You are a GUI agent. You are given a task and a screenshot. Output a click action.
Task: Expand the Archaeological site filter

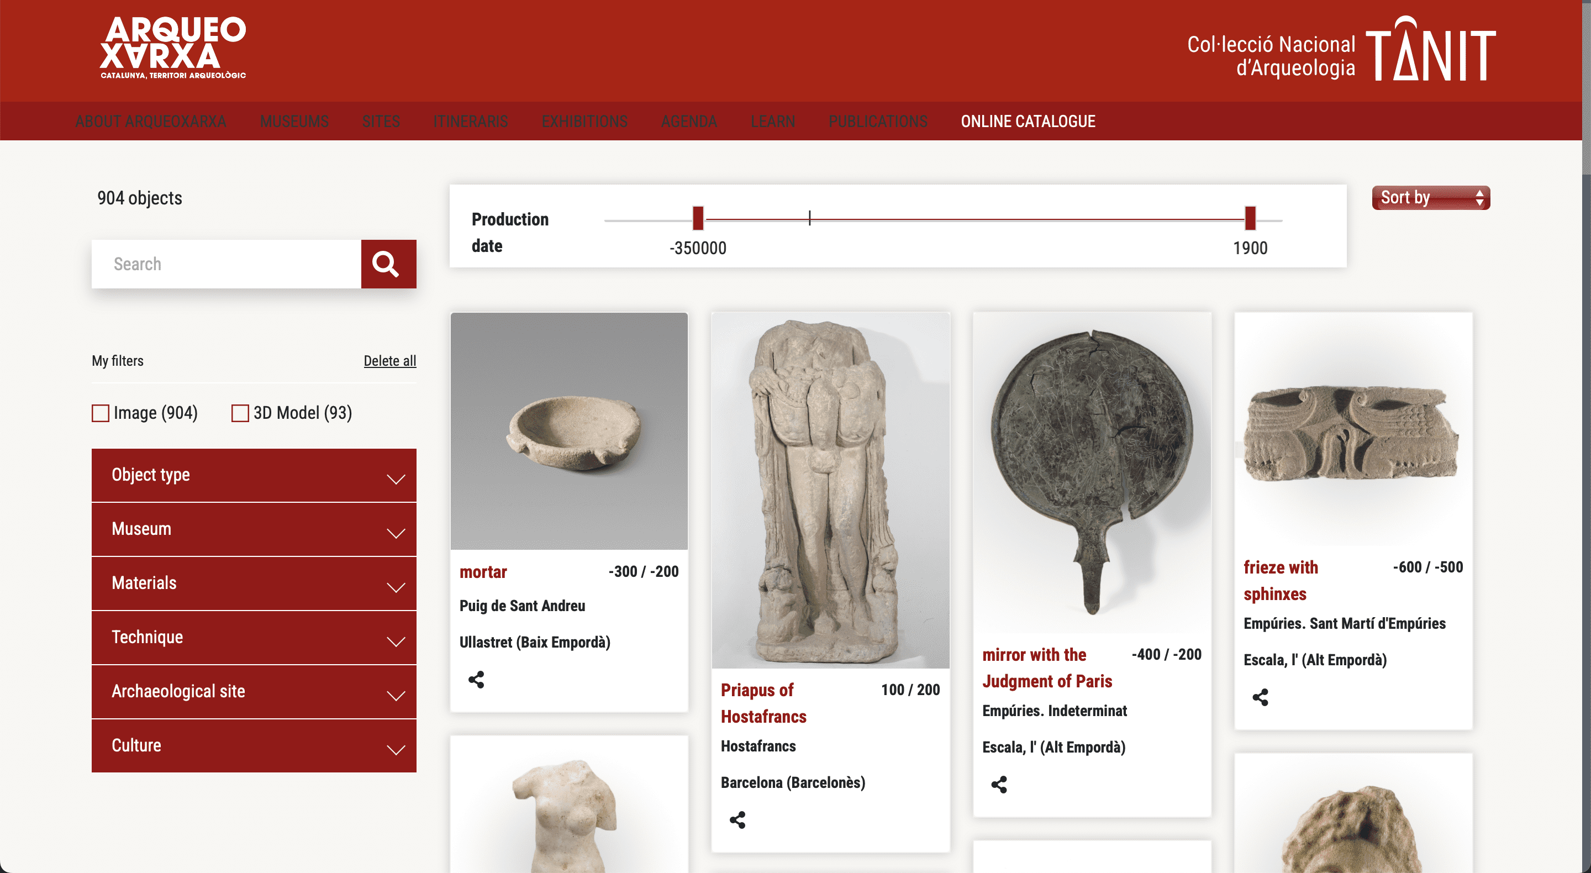click(x=253, y=691)
